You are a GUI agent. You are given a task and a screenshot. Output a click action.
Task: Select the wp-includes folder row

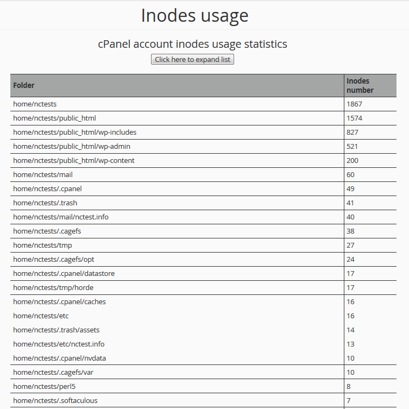click(204, 132)
